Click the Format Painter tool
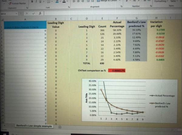The width and height of the screenshot is (182, 135). [10, 3]
